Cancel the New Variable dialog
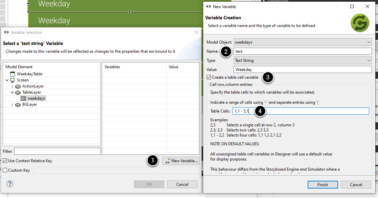The height and width of the screenshot is (198, 378). click(356, 184)
